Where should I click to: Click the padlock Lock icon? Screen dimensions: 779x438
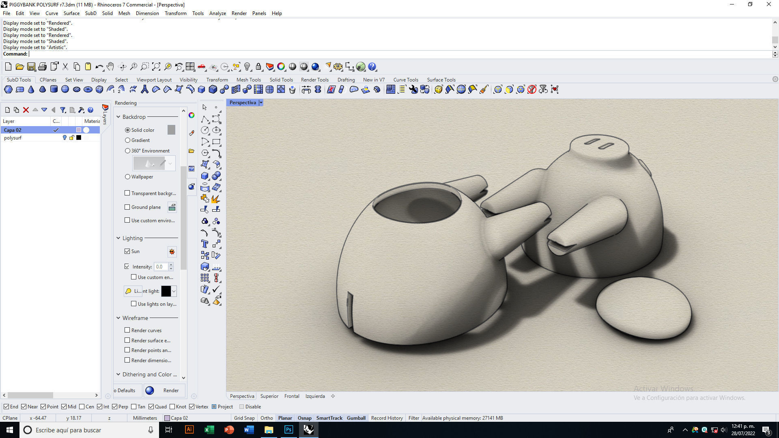pos(258,67)
